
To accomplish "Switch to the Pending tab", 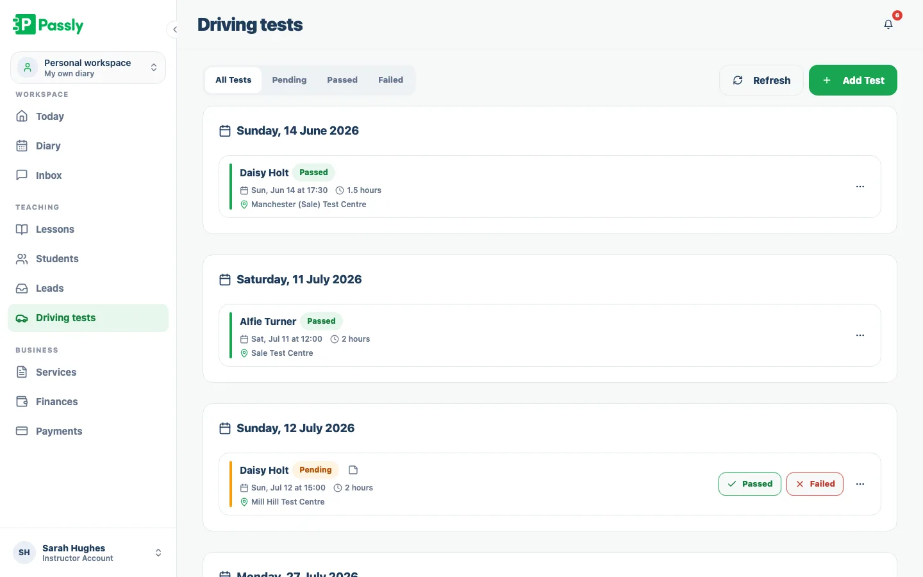I will 289,80.
